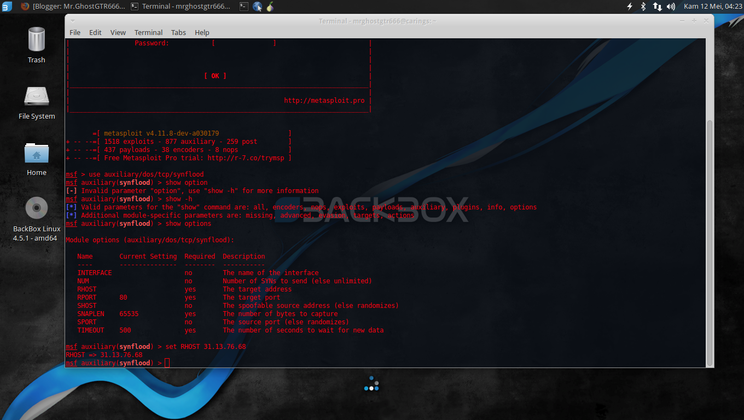744x420 pixels.
Task: Click the 437 payloads - 38 encoders line
Action: coord(171,150)
